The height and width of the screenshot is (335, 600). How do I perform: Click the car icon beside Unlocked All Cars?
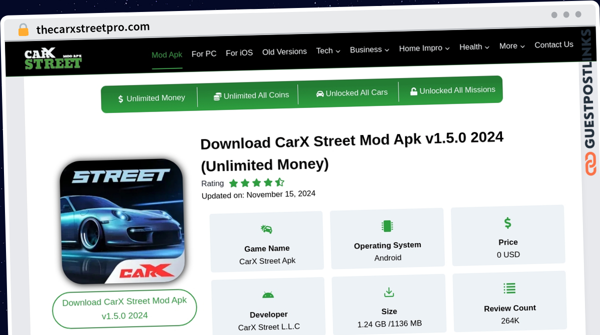320,93
